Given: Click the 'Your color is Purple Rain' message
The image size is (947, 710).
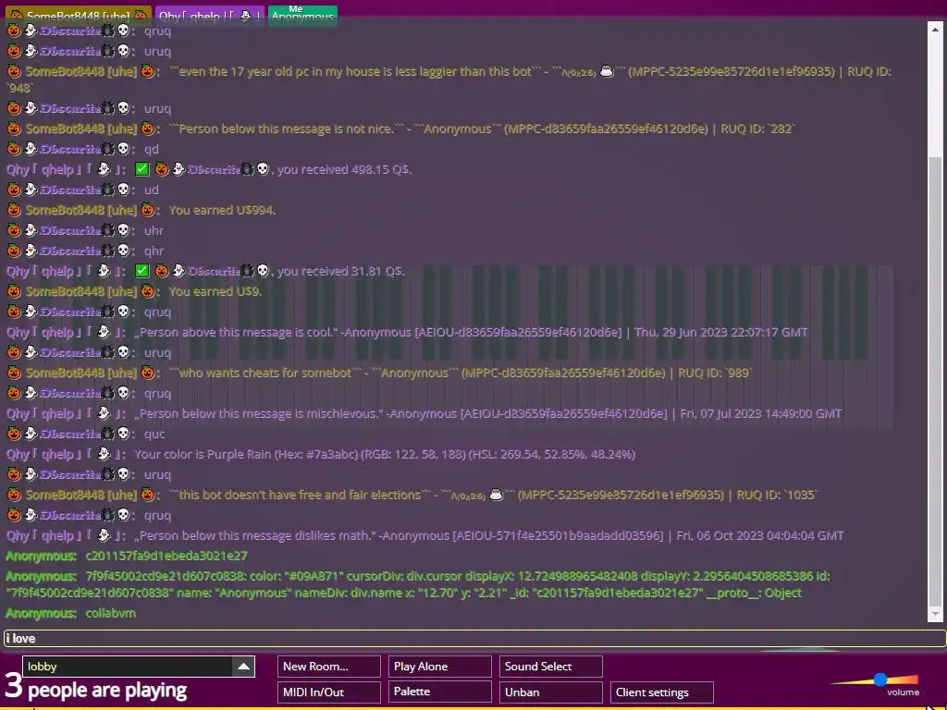Looking at the screenshot, I should [384, 454].
